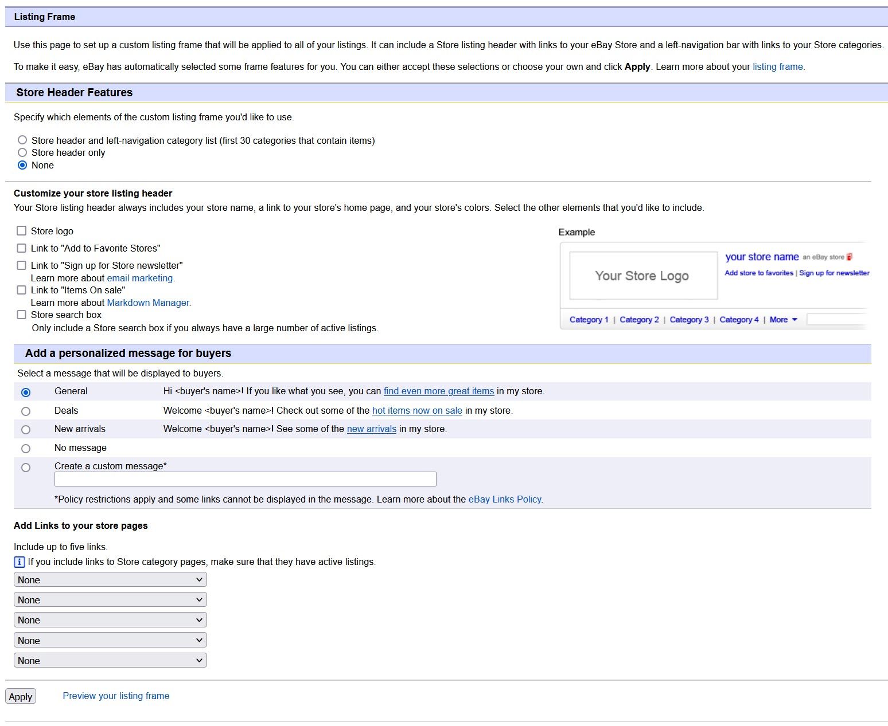Click the custom message text field

click(x=245, y=479)
